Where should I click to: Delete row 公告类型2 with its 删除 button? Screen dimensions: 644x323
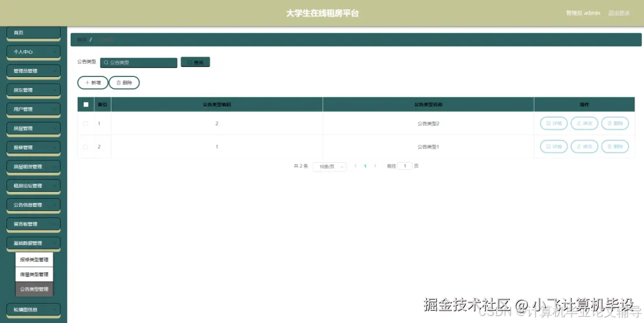coord(615,123)
